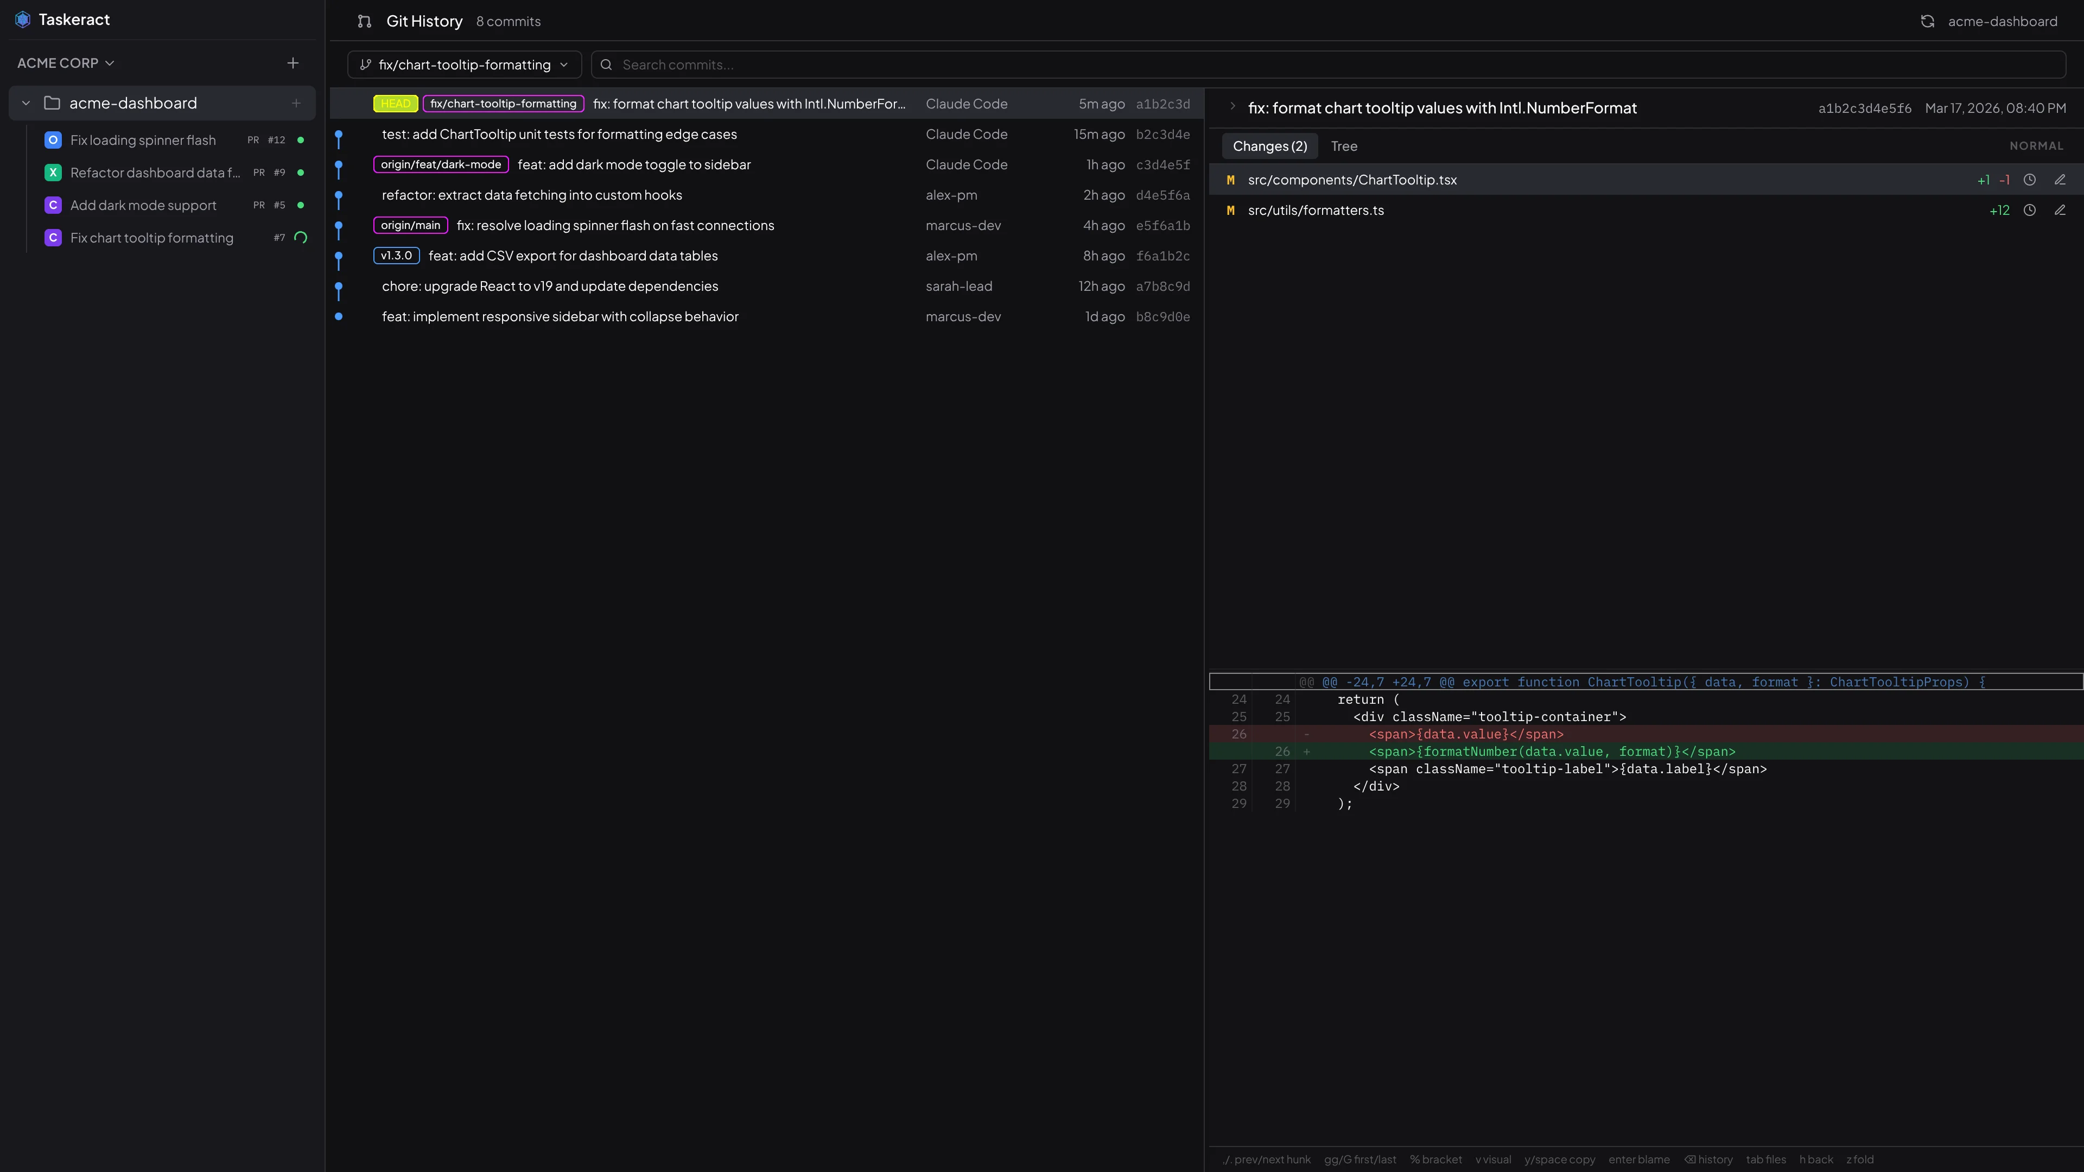Switch to the Tree tab
The width and height of the screenshot is (2084, 1172).
pyautogui.click(x=1344, y=146)
